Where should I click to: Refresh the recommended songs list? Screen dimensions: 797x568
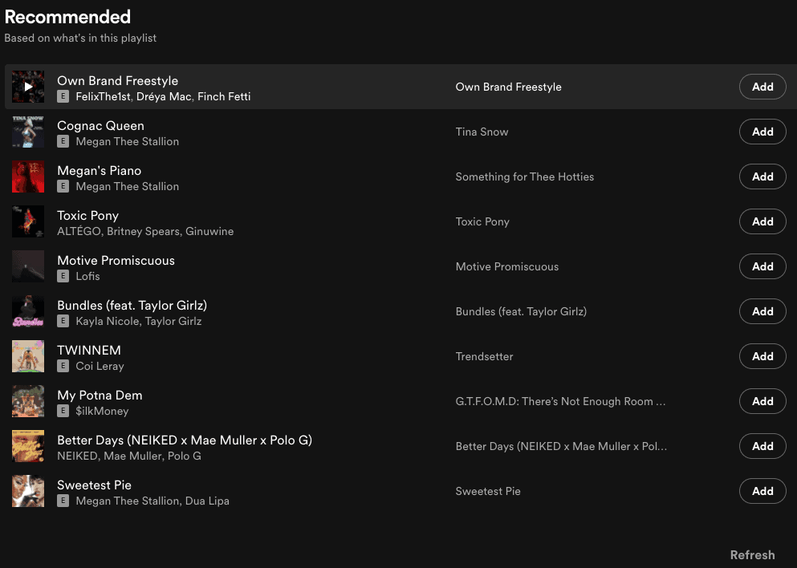click(752, 555)
